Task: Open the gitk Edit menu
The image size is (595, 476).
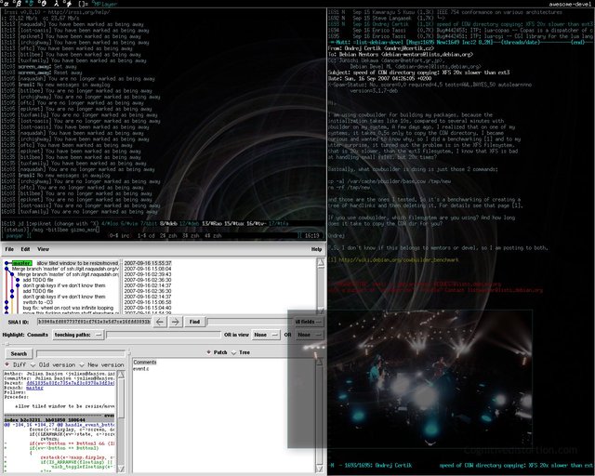Action: coord(25,249)
